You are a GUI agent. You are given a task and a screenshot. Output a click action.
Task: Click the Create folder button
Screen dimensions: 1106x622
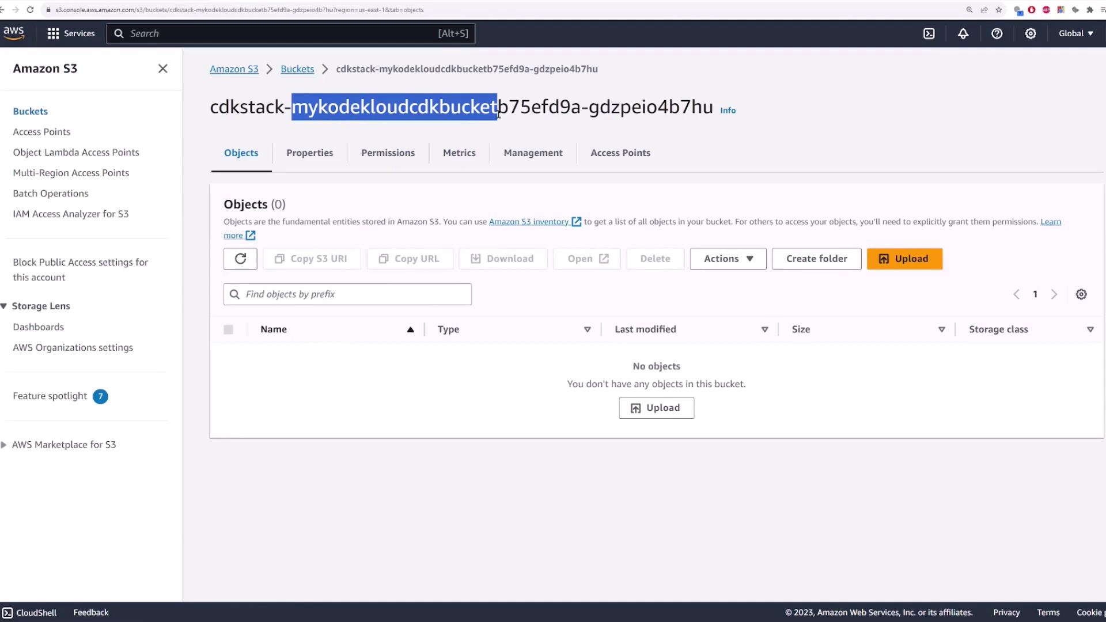click(x=816, y=259)
